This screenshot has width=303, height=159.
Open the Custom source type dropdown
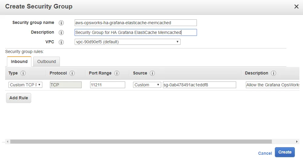[147, 85]
